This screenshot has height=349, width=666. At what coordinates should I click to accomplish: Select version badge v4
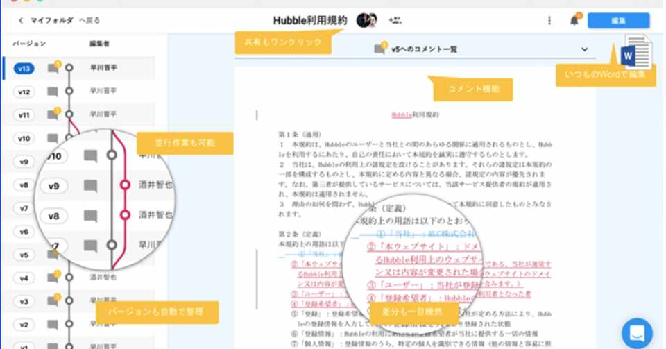pos(24,278)
